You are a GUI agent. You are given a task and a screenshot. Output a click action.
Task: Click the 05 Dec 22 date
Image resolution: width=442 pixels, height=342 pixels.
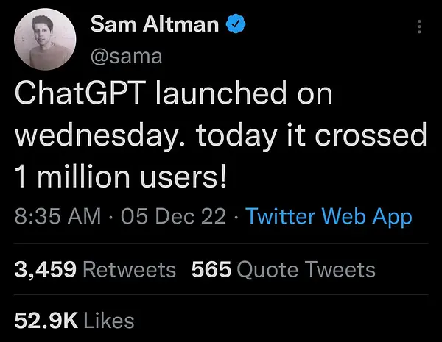(173, 216)
